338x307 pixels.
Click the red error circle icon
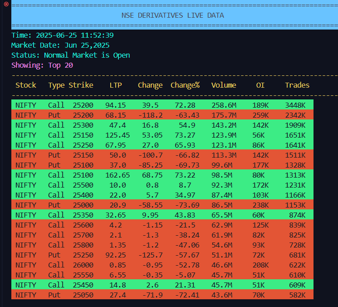click(x=6, y=4)
